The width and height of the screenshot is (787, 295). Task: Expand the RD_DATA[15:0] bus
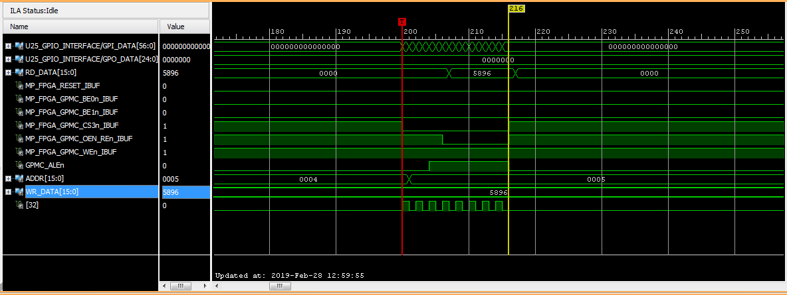8,73
